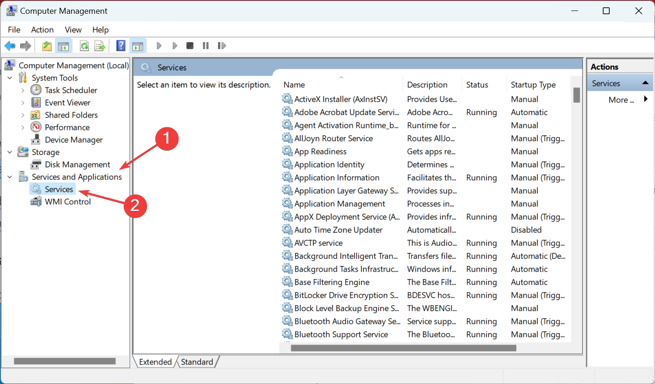This screenshot has width=655, height=384.
Task: Collapse the System Tools node
Action: pos(10,78)
